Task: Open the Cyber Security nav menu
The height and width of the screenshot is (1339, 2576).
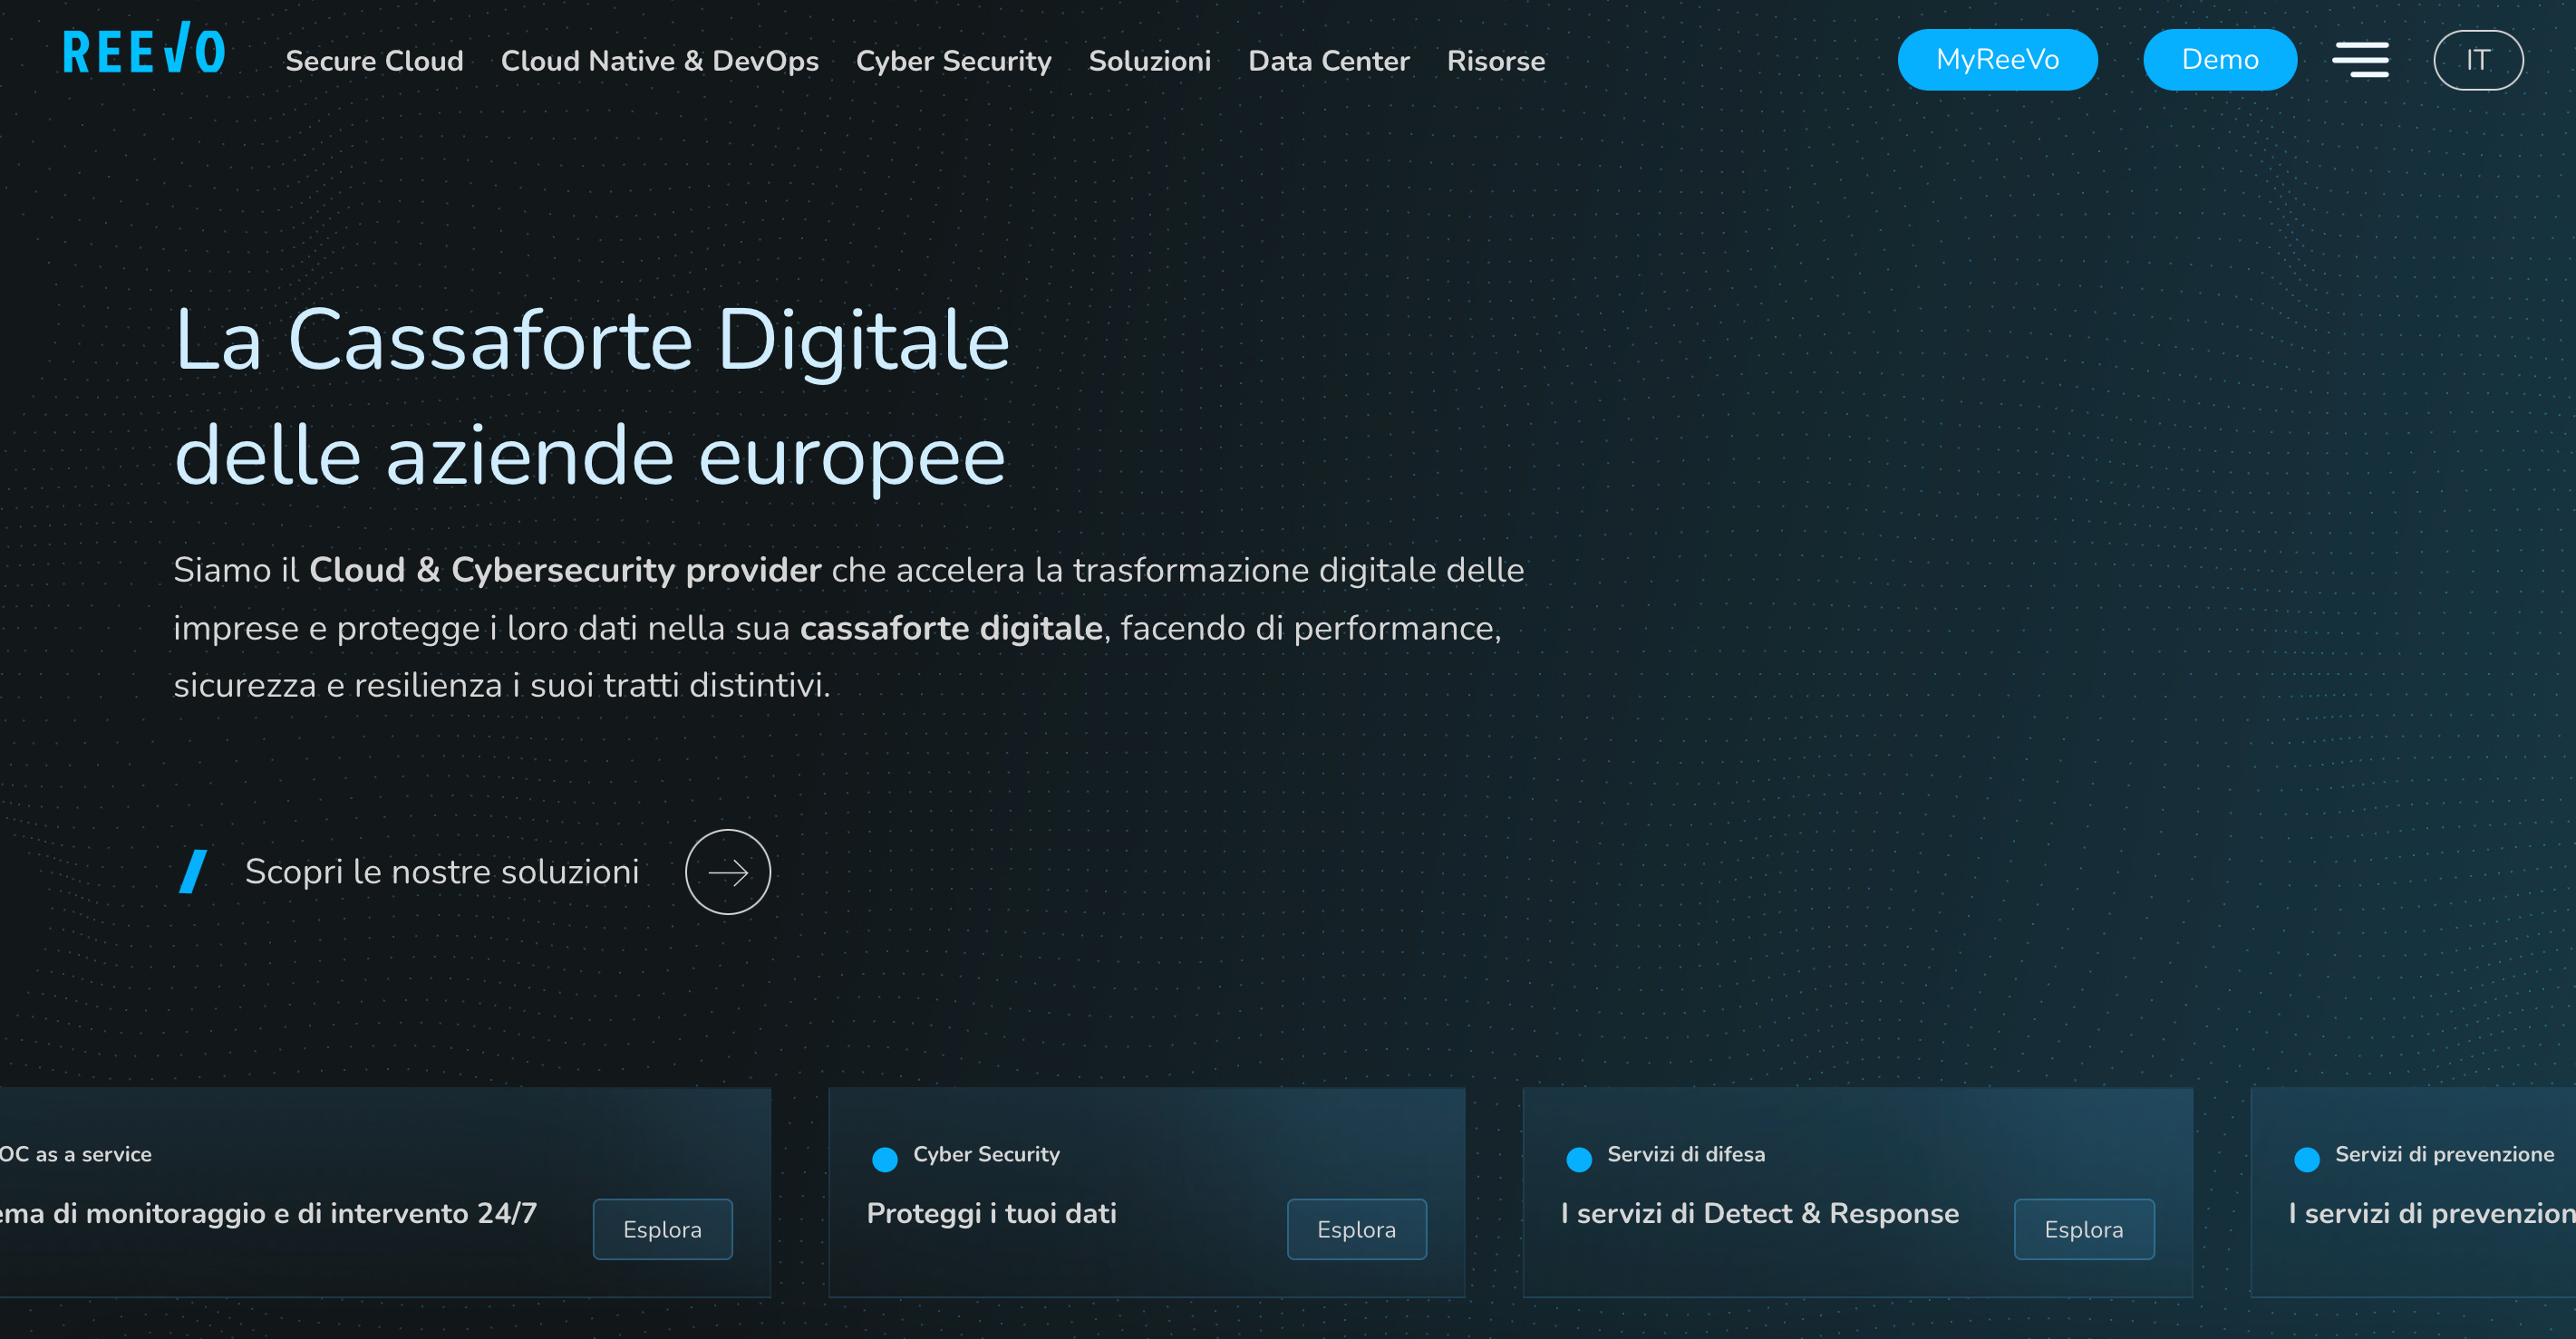Action: (953, 61)
